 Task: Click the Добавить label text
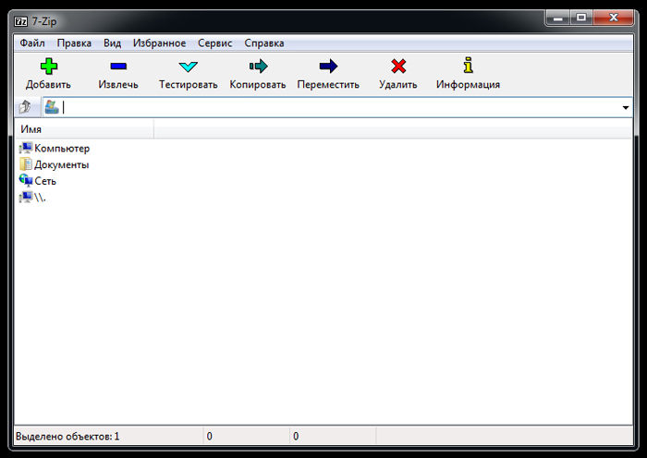[x=48, y=85]
